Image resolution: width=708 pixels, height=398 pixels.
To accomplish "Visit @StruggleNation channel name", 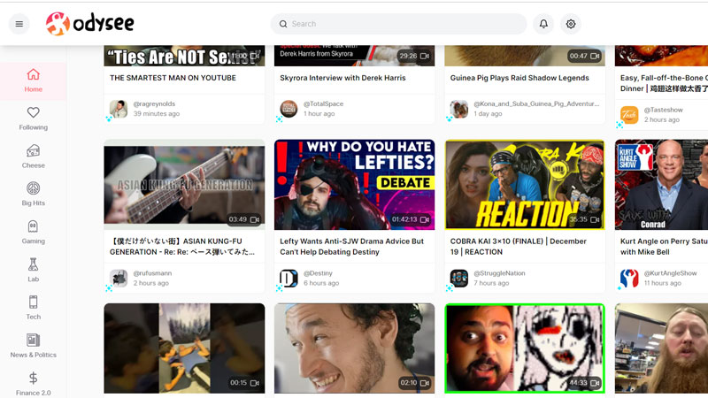I will (499, 273).
